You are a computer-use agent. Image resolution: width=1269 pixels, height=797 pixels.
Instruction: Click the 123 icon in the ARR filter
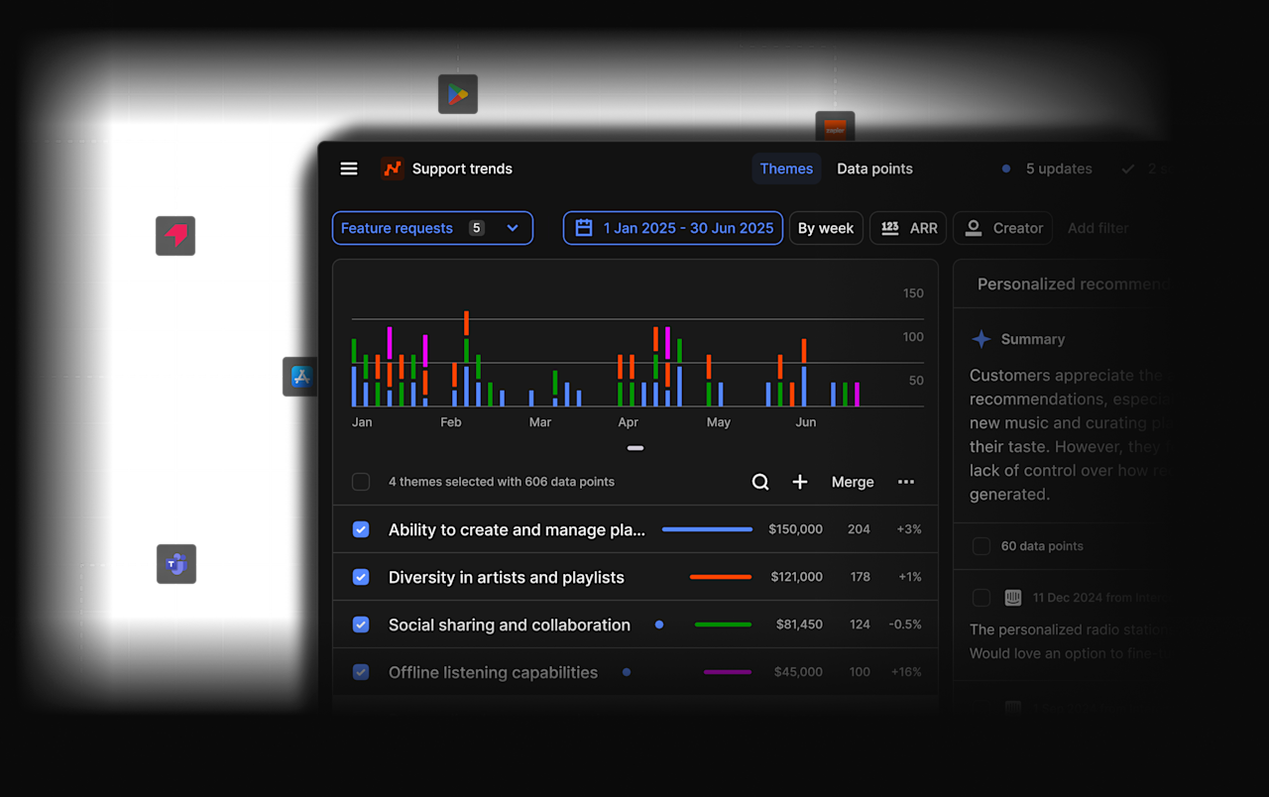point(890,228)
